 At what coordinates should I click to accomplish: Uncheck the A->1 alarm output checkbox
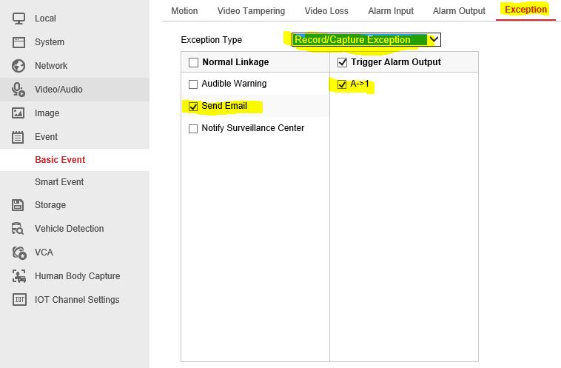pyautogui.click(x=342, y=84)
